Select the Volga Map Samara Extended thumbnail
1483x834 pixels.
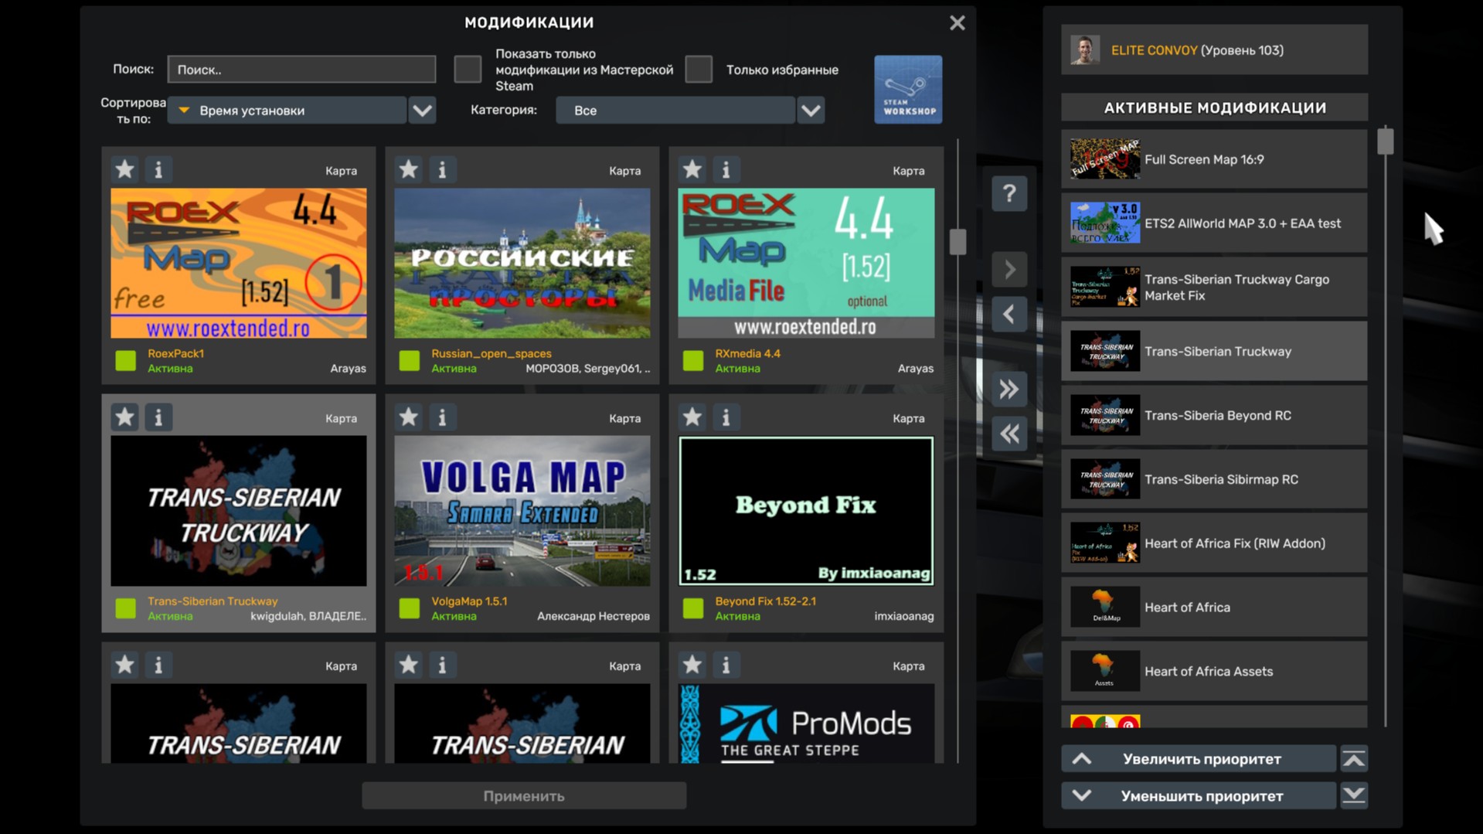point(522,511)
